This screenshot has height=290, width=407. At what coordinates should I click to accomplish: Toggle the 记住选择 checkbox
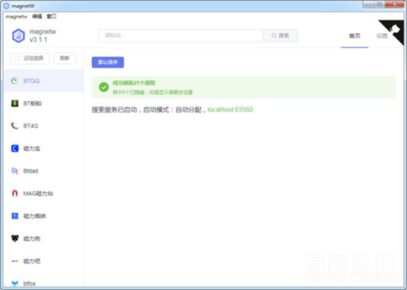tap(17, 58)
